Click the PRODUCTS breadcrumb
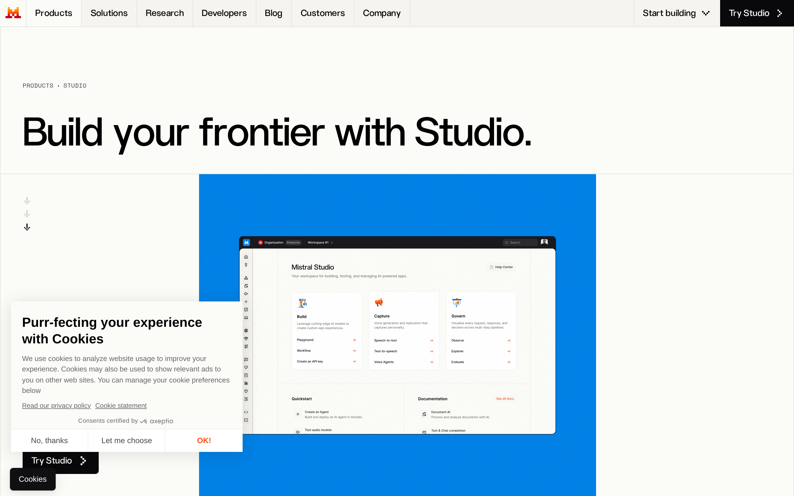This screenshot has width=794, height=496. 38,86
